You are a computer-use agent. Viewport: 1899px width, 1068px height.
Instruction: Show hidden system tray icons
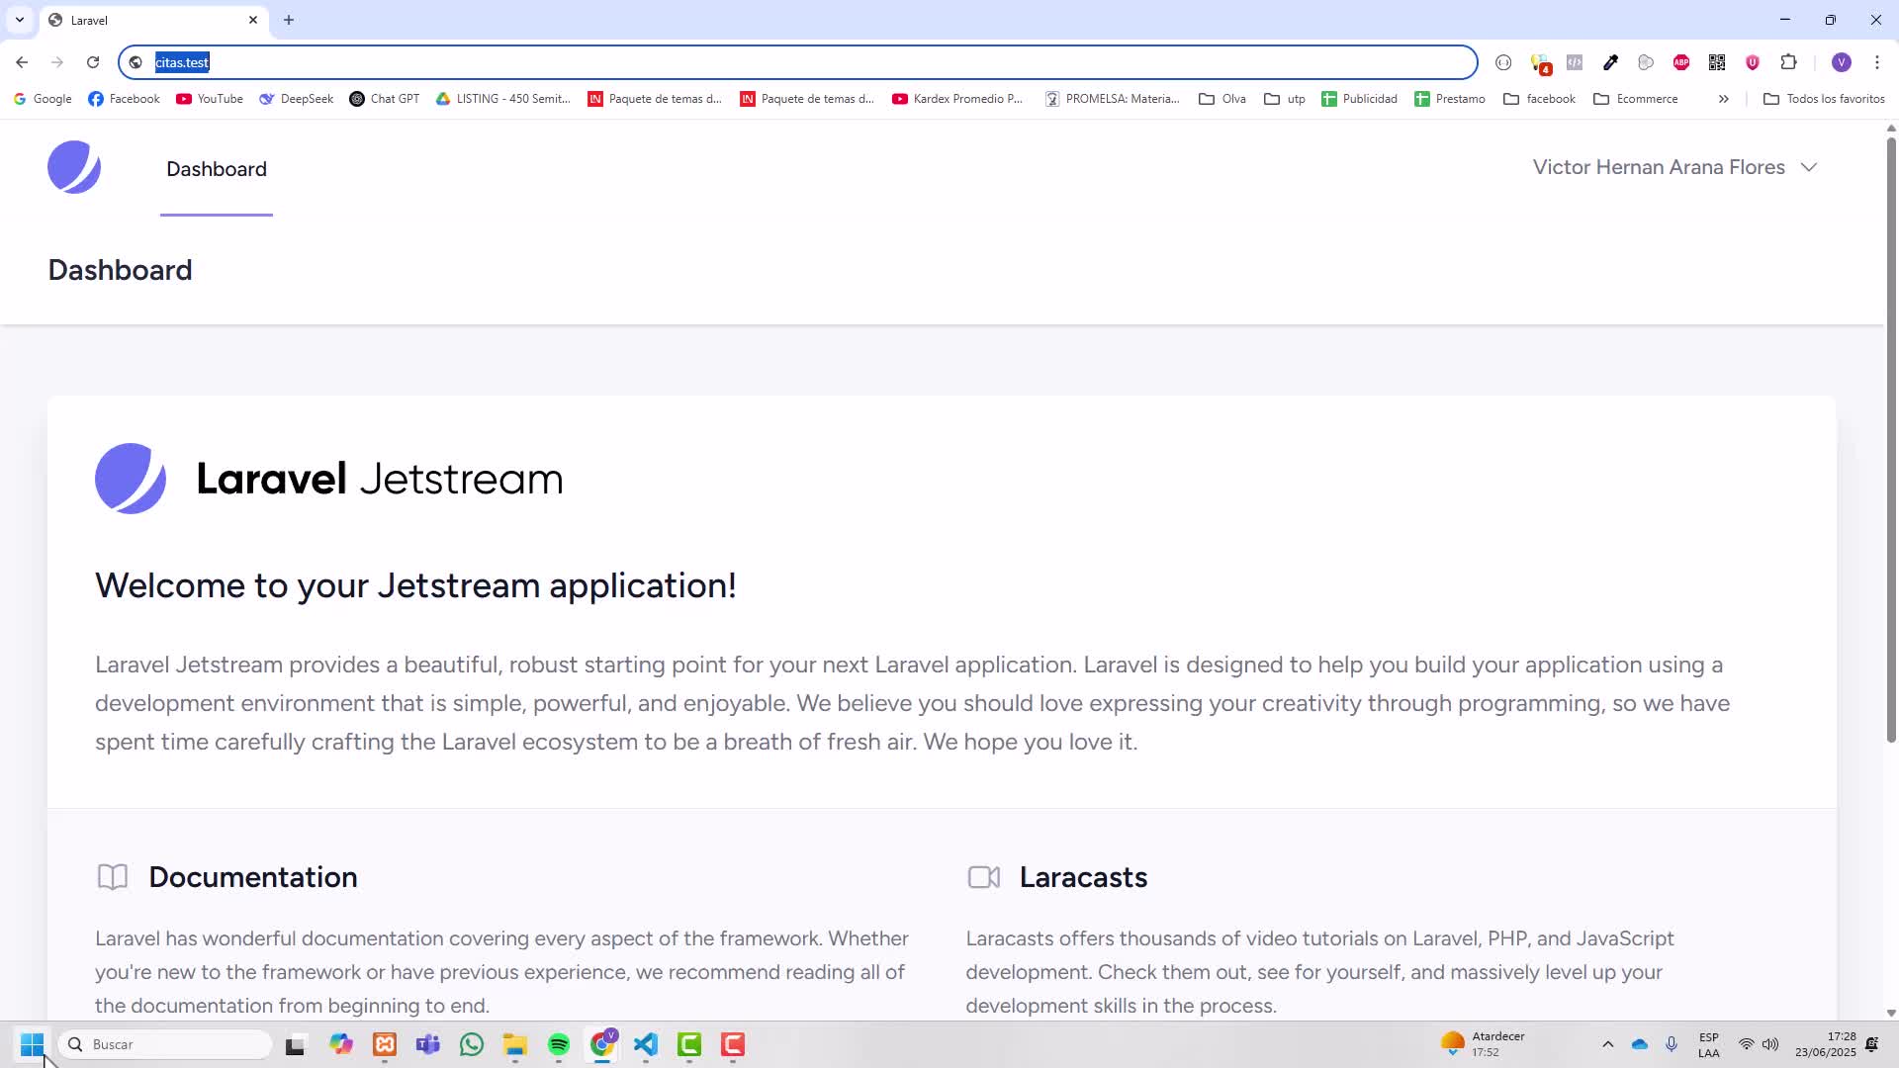click(1607, 1044)
